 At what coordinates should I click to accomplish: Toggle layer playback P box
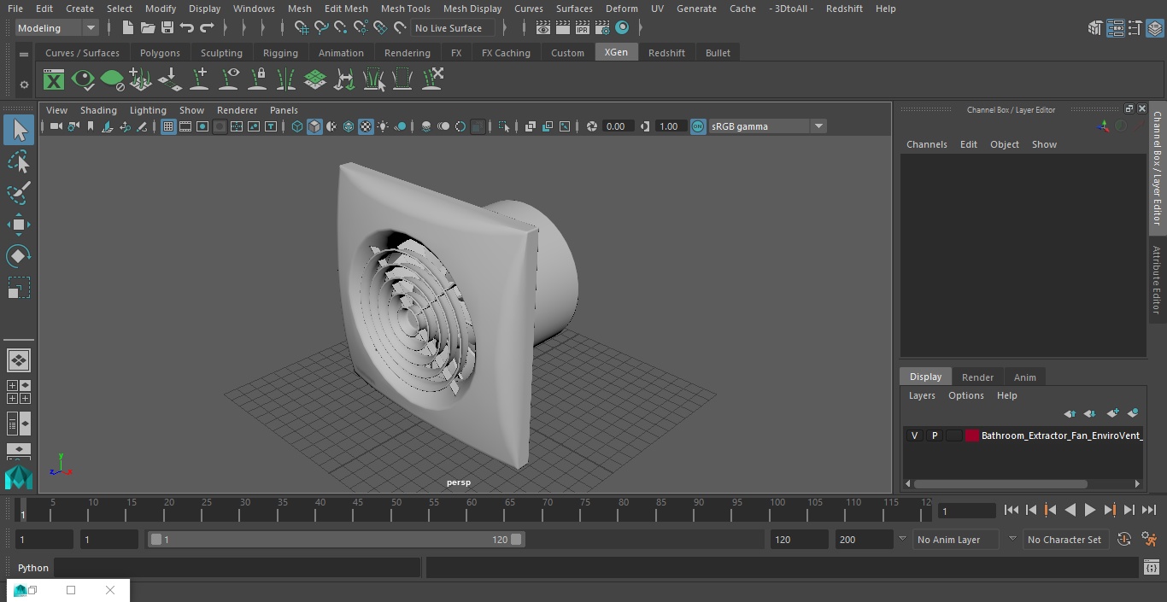tap(935, 435)
